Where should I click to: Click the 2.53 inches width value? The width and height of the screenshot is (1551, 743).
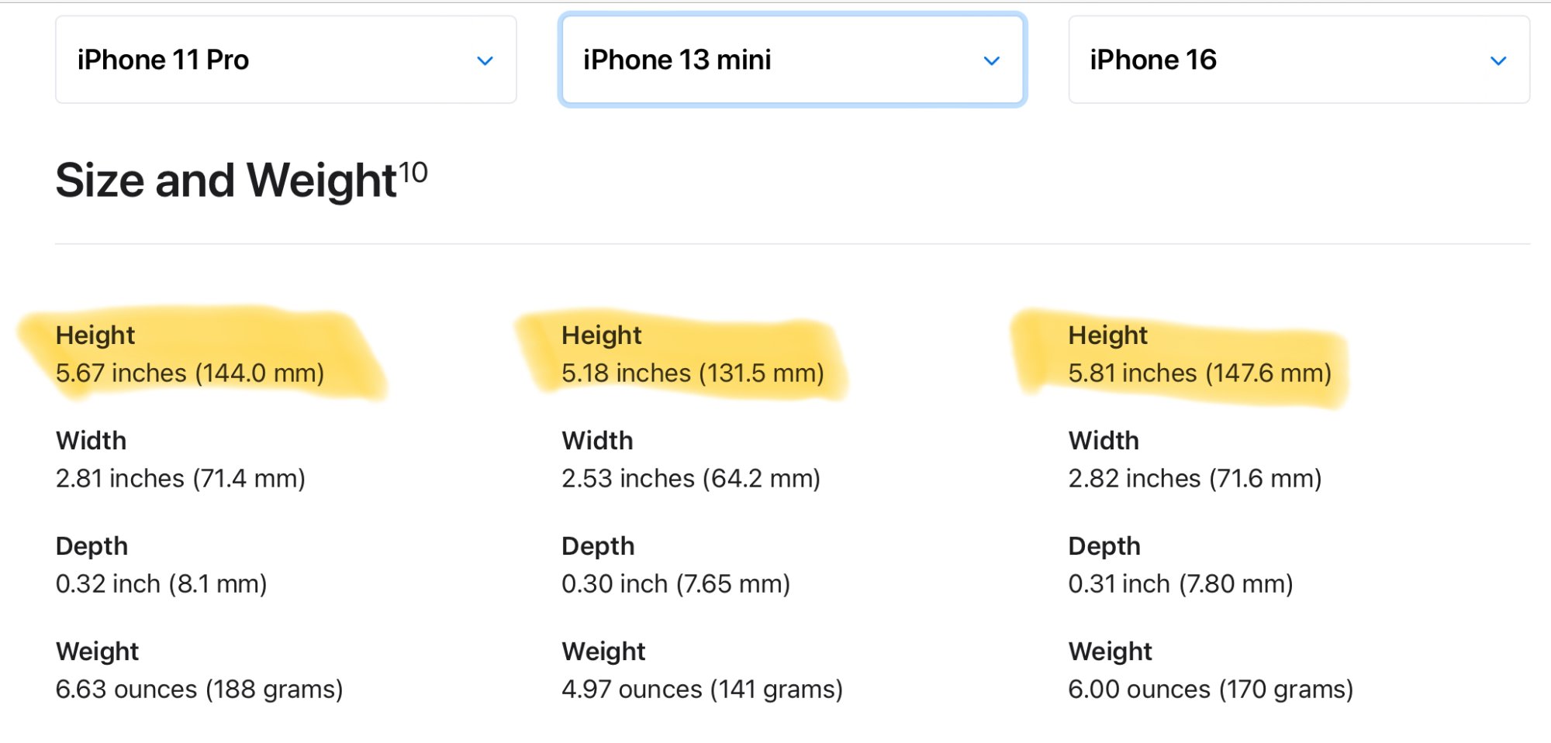(x=691, y=479)
